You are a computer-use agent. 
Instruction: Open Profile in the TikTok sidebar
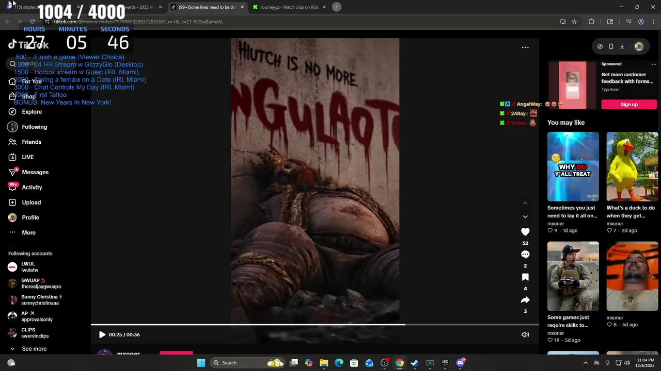click(x=30, y=217)
